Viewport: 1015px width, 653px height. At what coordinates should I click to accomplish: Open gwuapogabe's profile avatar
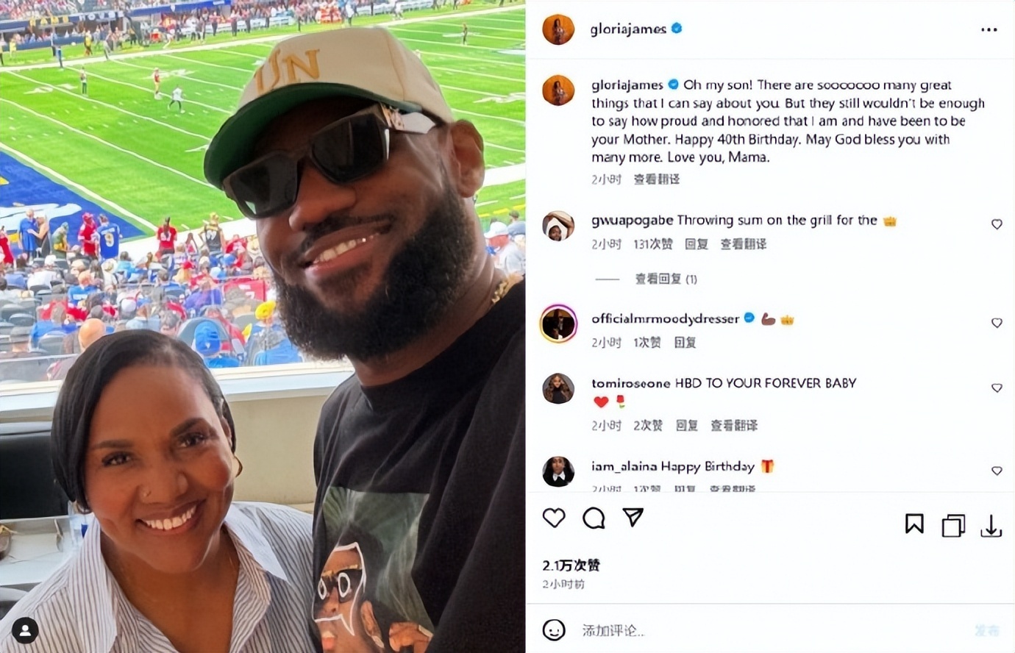click(558, 226)
